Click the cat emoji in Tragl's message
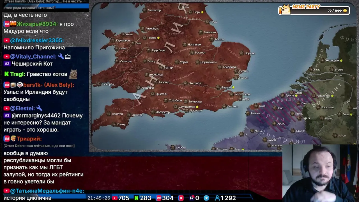The width and height of the screenshot is (359, 202). click(73, 74)
